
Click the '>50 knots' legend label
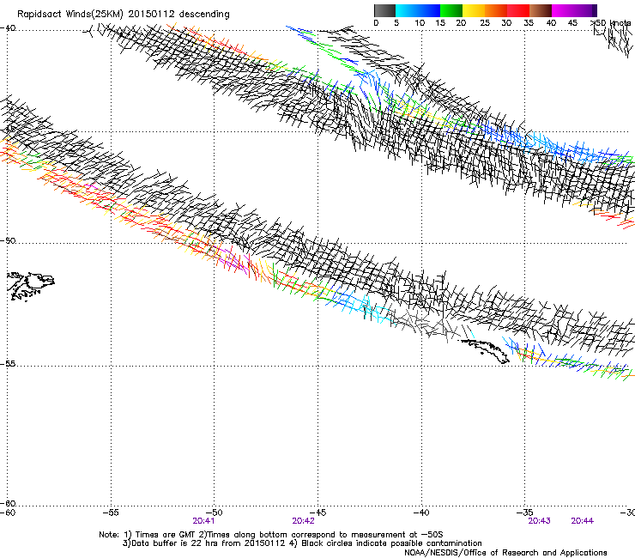(x=611, y=23)
